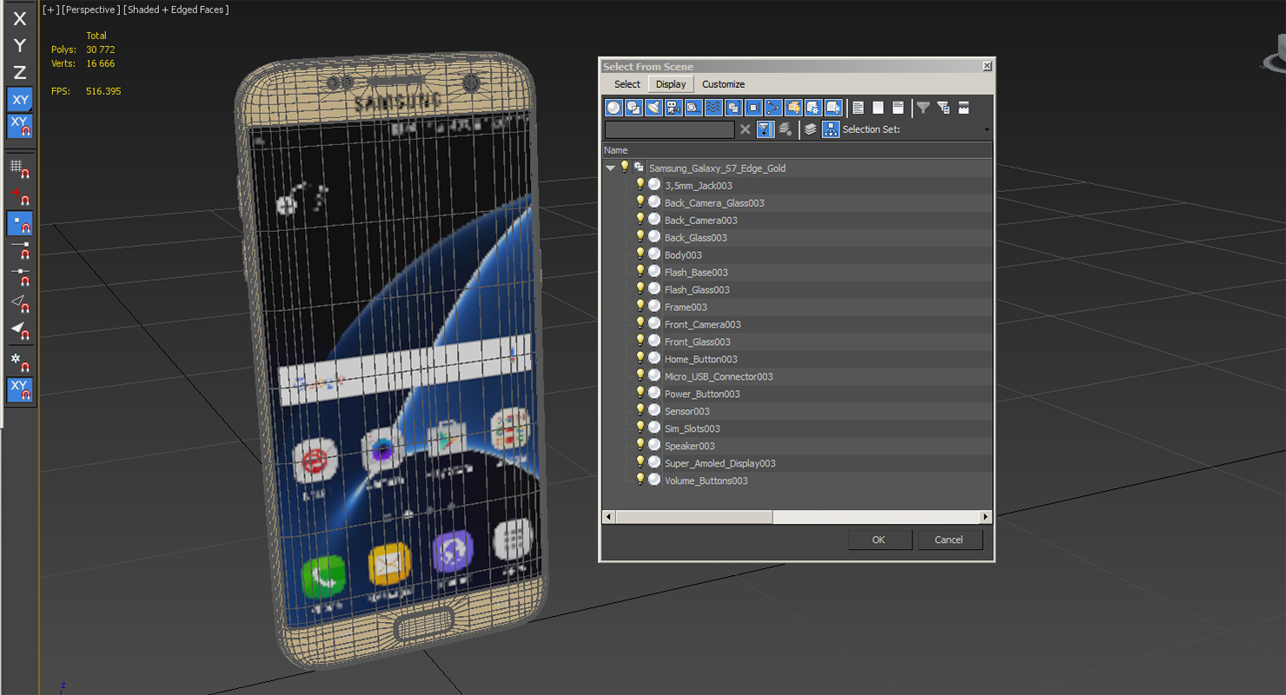Viewport: 1286px width, 695px height.
Task: Open the [+] viewport menu
Action: (51, 10)
